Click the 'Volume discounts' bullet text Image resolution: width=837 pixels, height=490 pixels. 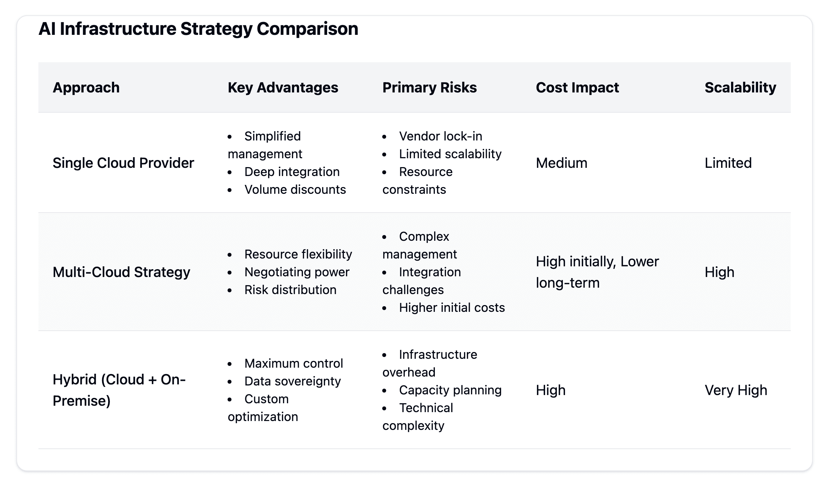tap(295, 190)
